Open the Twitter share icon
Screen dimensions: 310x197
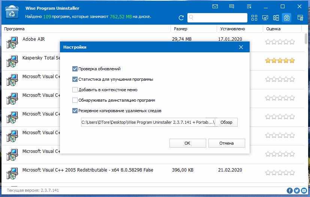(297, 191)
